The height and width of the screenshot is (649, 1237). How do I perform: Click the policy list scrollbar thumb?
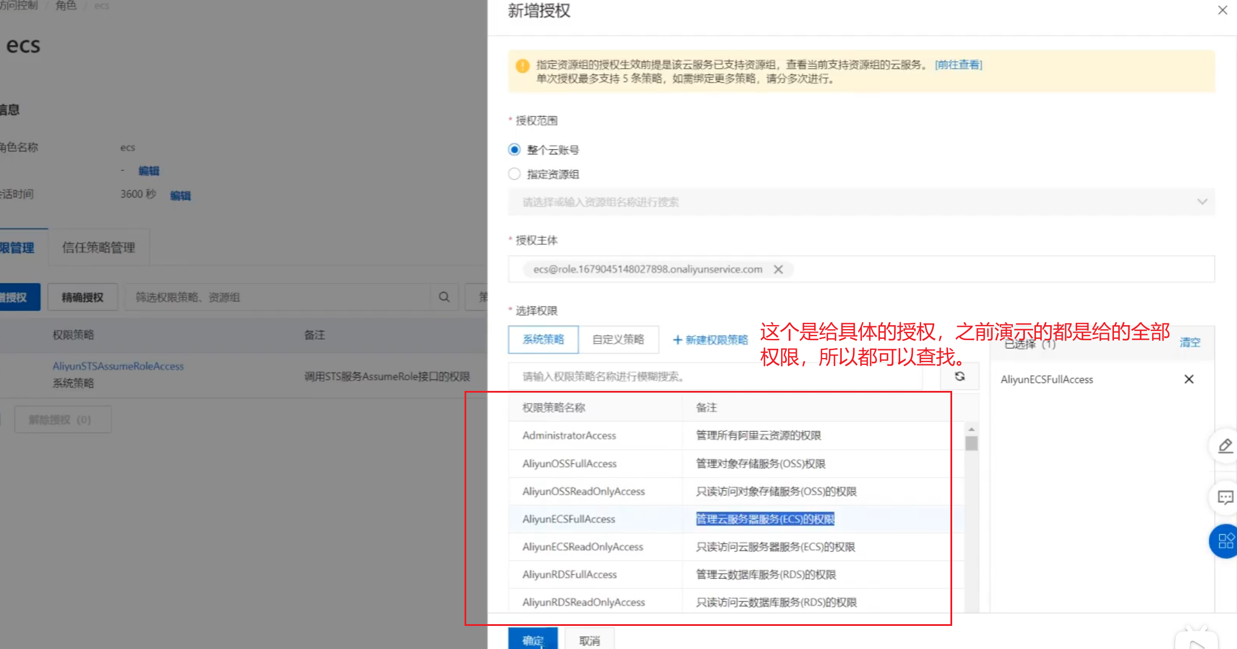pos(971,443)
